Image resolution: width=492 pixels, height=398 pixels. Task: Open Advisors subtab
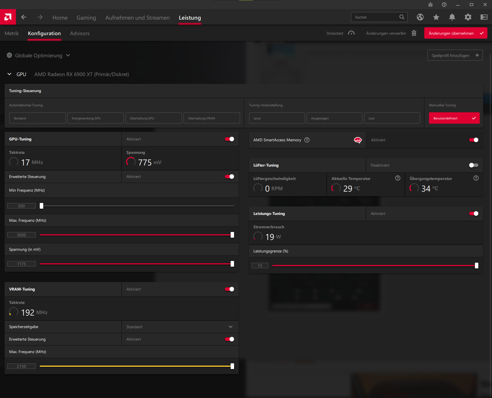[x=80, y=34]
